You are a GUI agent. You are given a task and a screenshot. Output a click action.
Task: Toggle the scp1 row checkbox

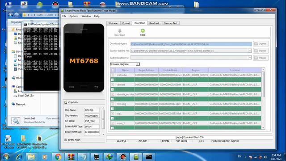pyautogui.click(x=112, y=114)
